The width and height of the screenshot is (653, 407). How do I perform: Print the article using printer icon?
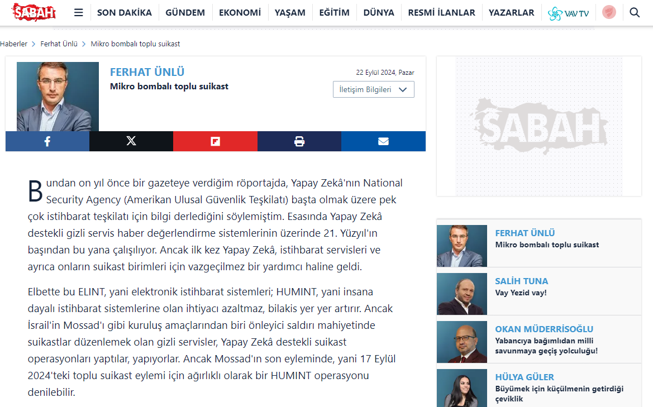click(x=299, y=141)
